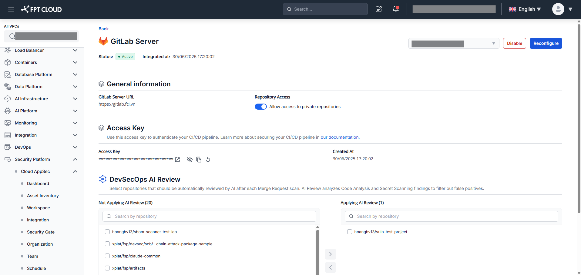Check the chain-attack-package-sample repository
This screenshot has width=581, height=275.
(107, 244)
